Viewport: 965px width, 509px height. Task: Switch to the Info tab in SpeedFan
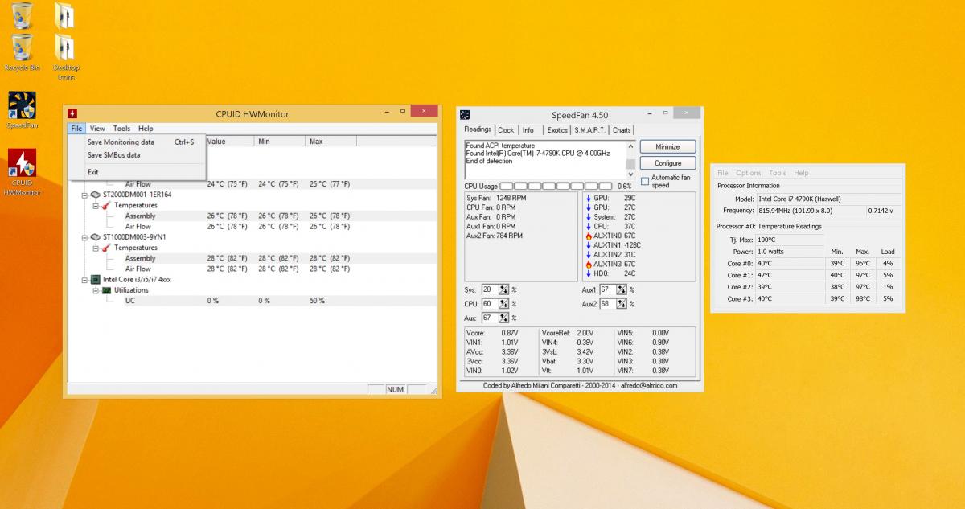pos(528,130)
